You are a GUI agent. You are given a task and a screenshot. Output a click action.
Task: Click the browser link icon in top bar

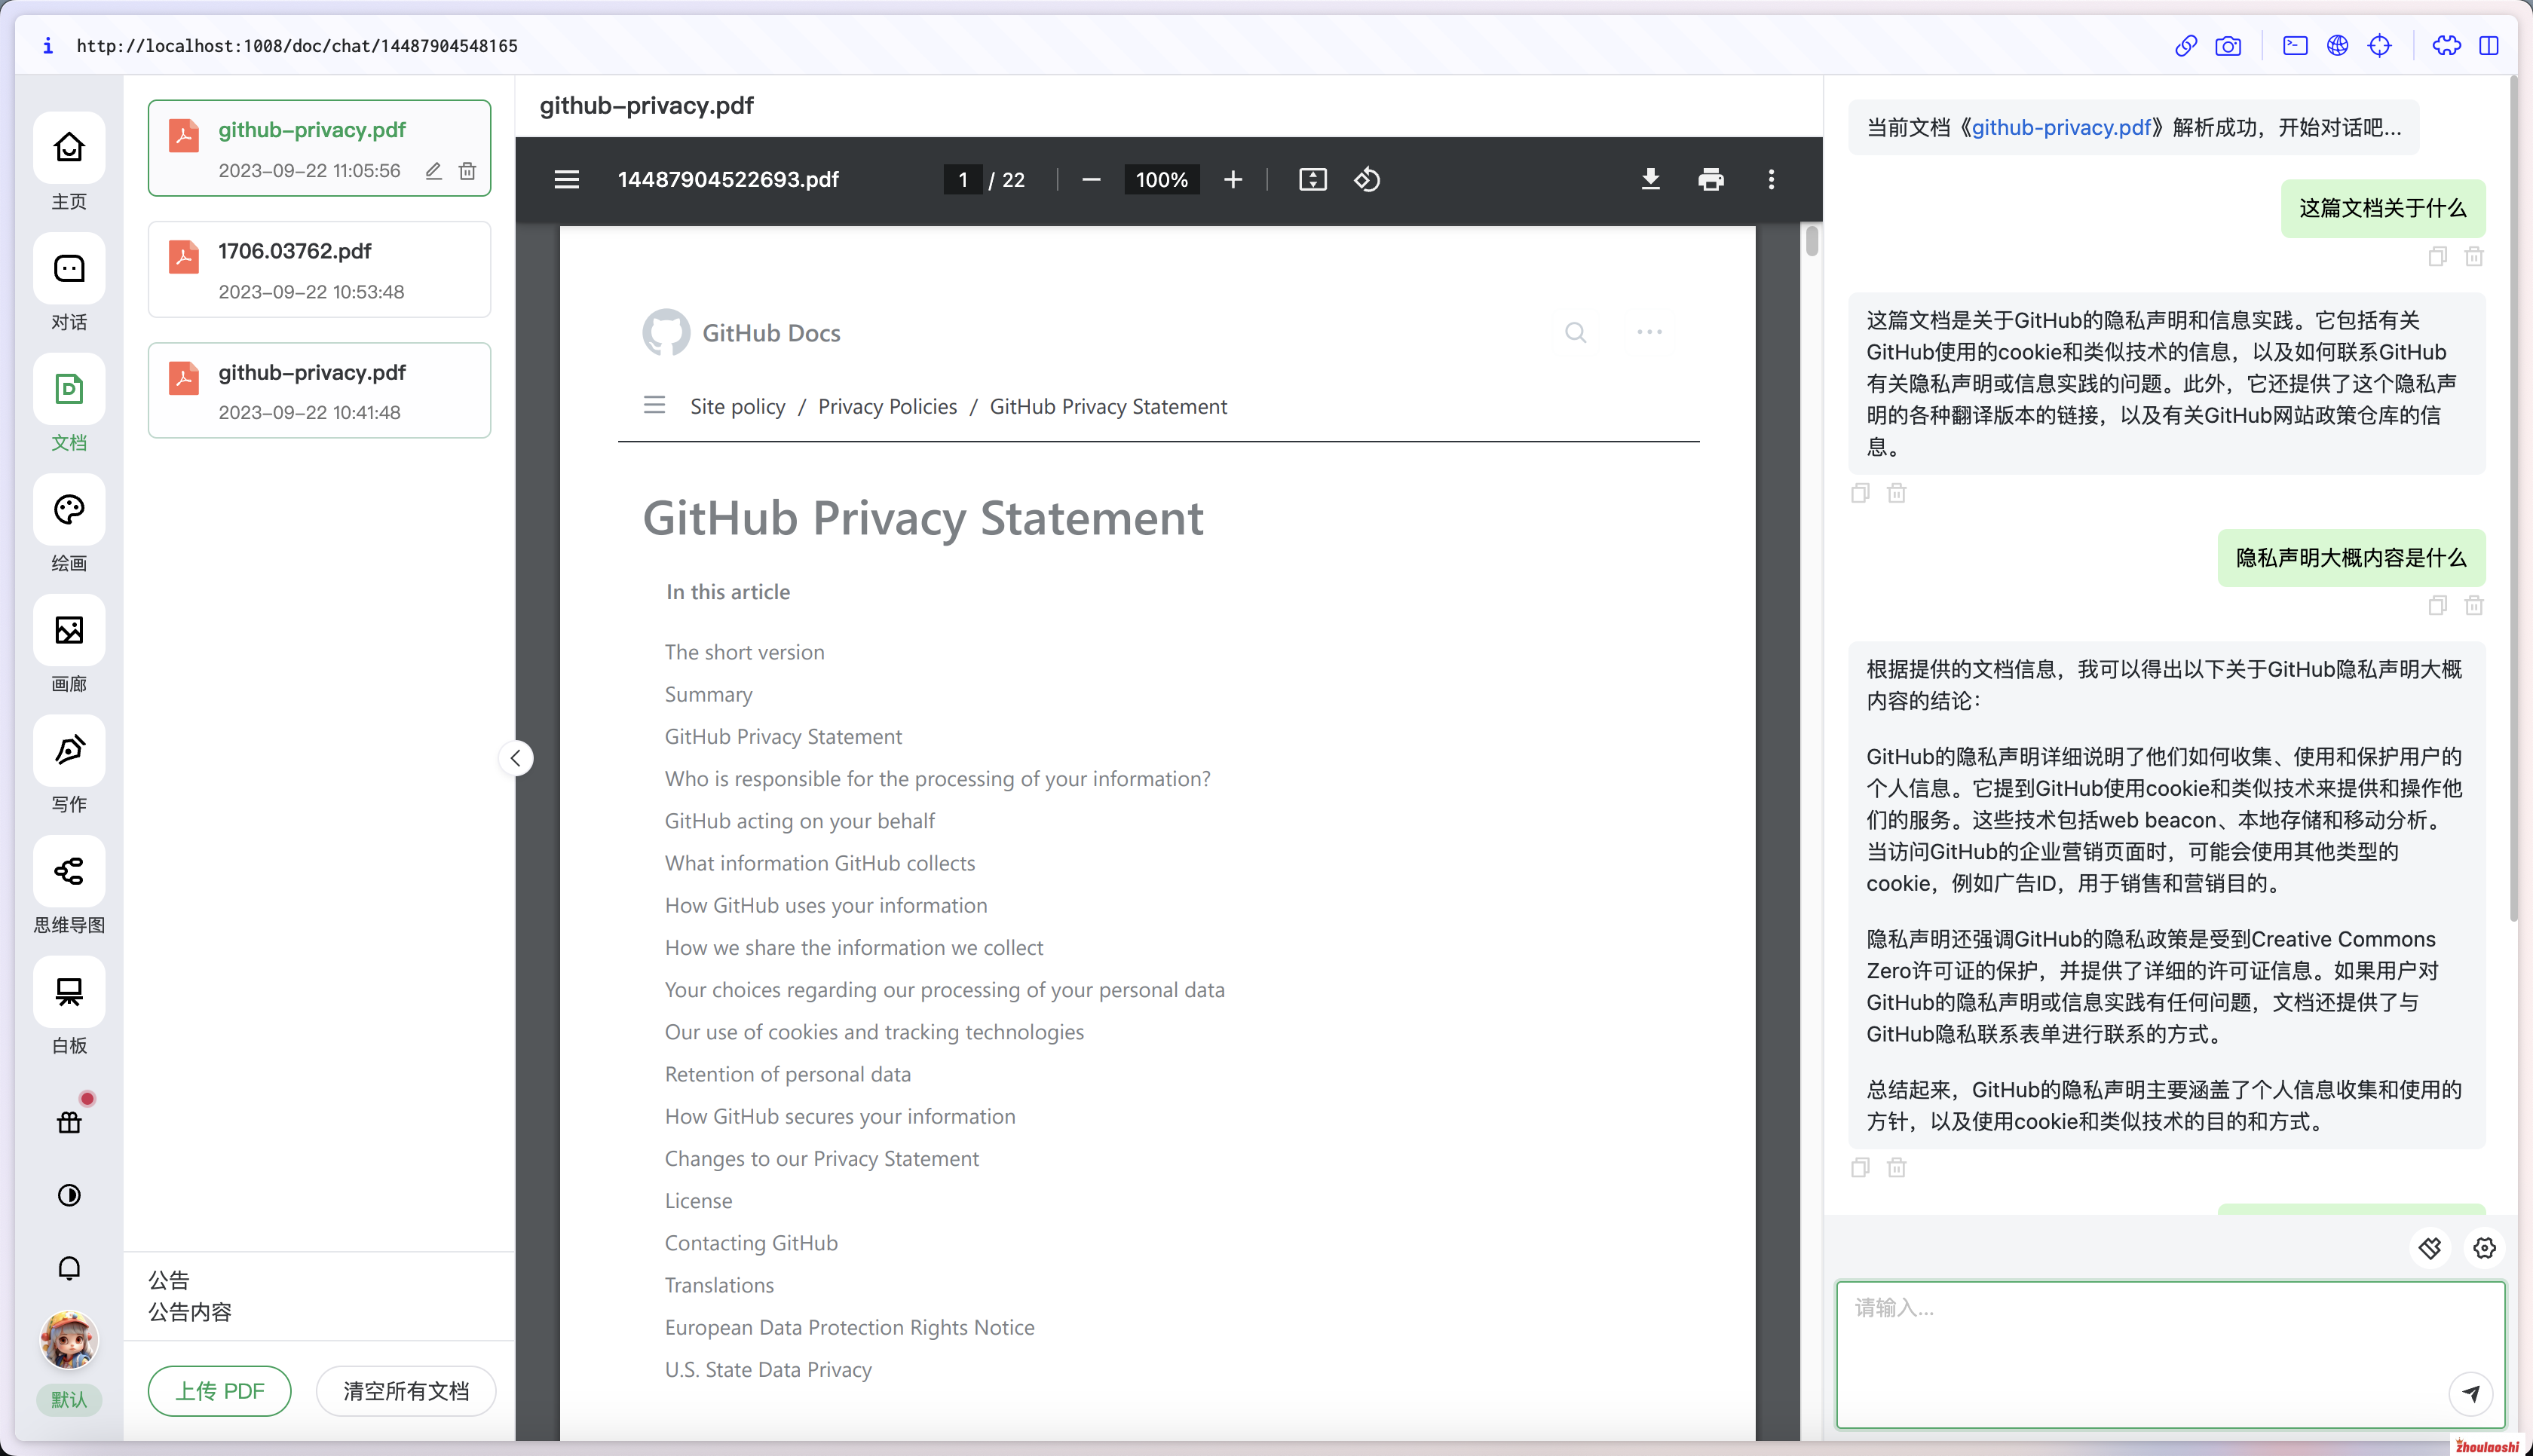coord(2186,46)
